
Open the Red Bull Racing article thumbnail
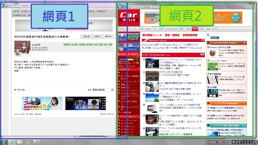(x=152, y=63)
